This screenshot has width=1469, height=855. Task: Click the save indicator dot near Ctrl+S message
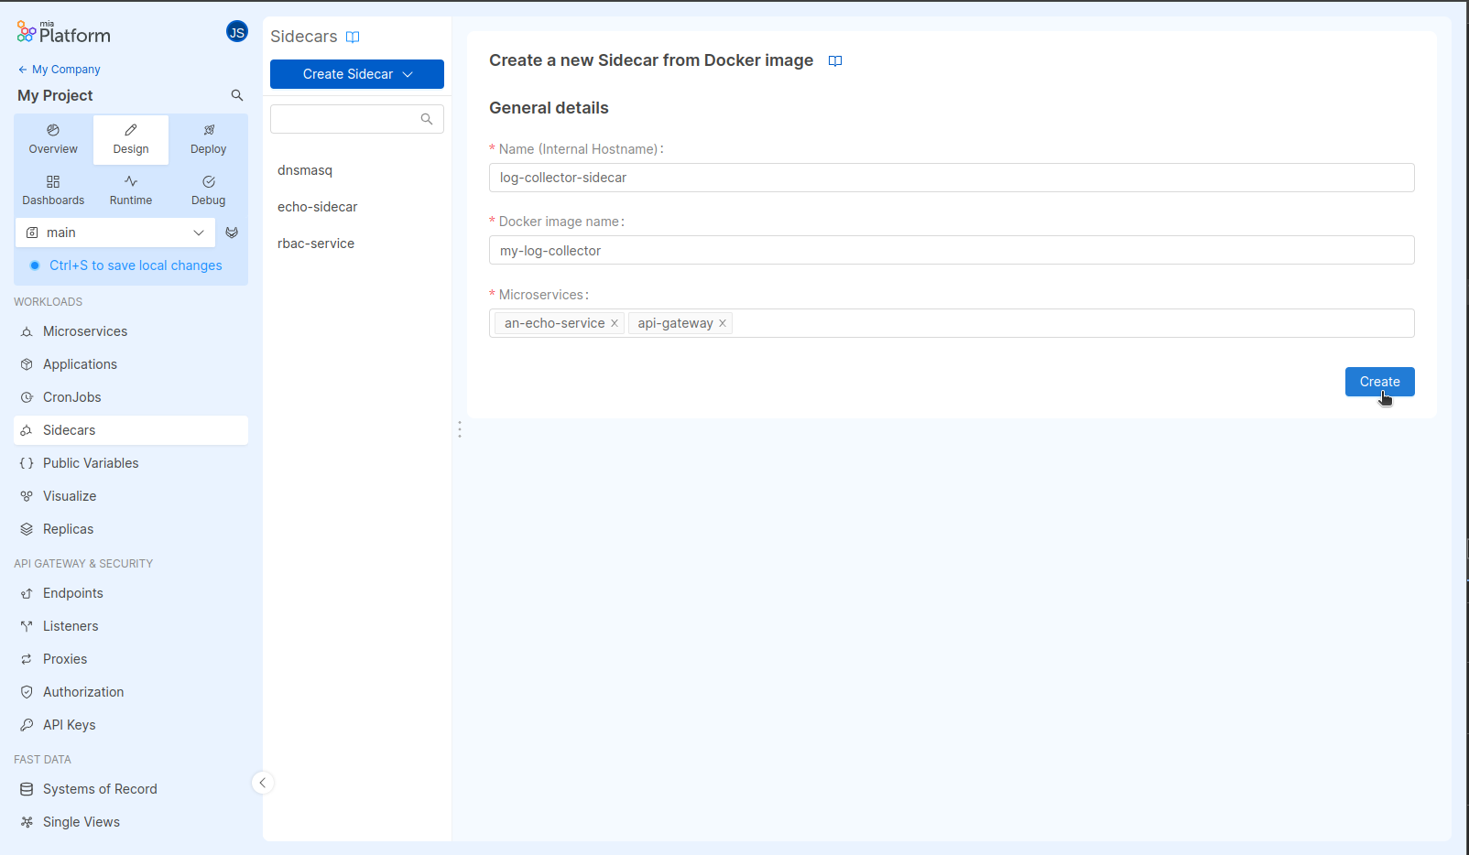[35, 265]
